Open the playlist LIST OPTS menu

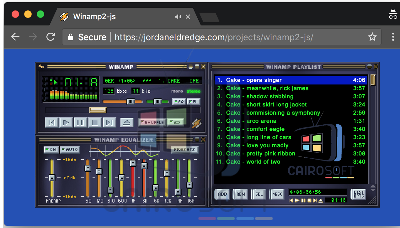pos(359,194)
